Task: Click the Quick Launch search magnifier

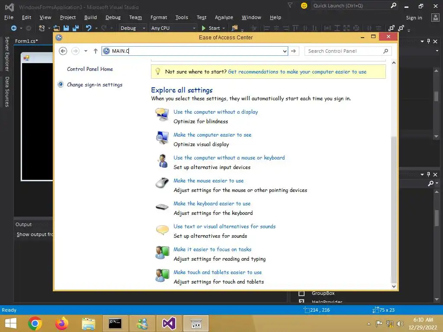Action: pos(393,5)
